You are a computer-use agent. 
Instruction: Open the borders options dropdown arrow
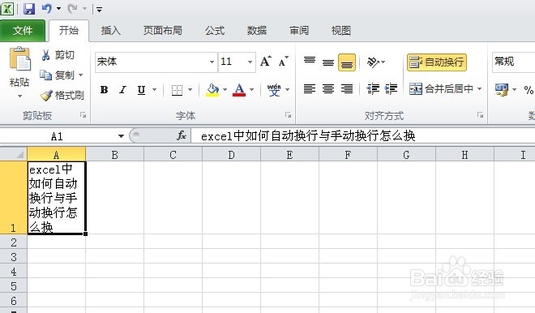coord(190,90)
